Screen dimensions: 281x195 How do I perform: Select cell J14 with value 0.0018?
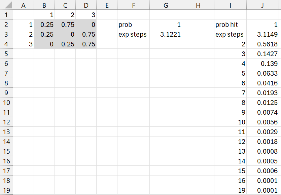pos(262,142)
